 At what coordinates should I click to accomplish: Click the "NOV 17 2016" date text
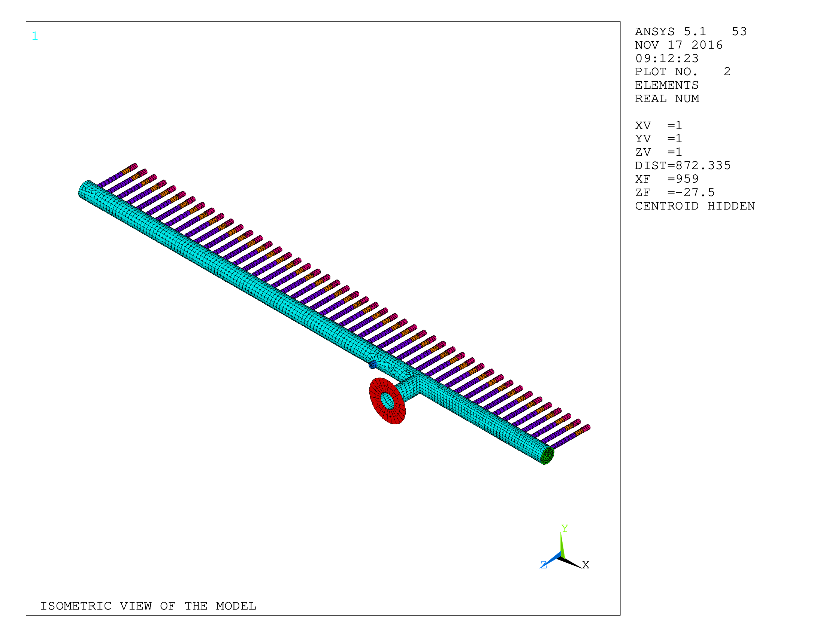[x=679, y=45]
